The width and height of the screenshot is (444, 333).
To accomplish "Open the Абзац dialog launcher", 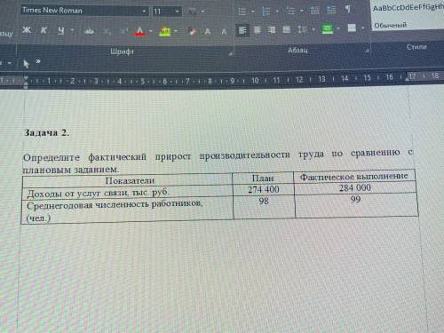I will [367, 51].
